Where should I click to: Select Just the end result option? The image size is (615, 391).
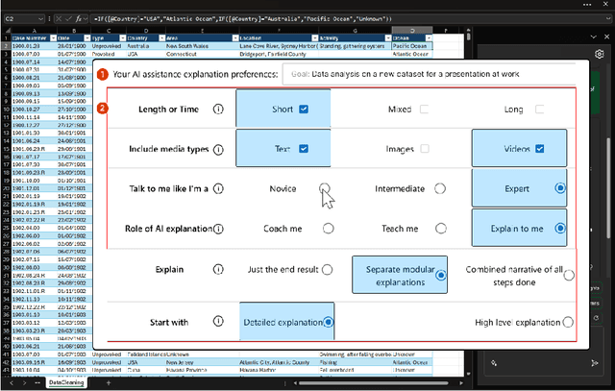328,270
